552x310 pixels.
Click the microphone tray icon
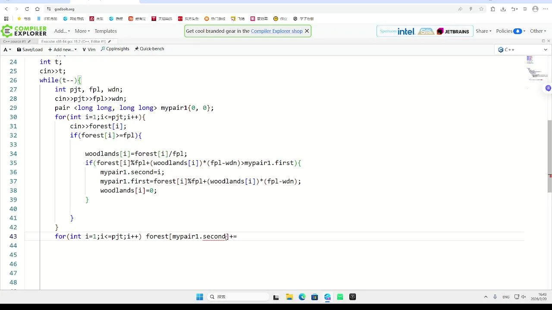[495, 297]
